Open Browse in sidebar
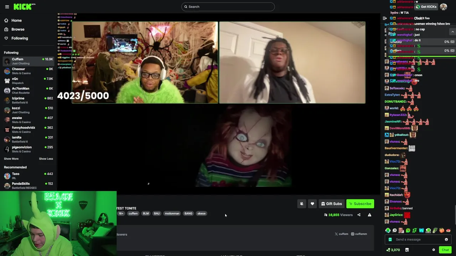Screen dimensions: 456x256 pos(18,29)
